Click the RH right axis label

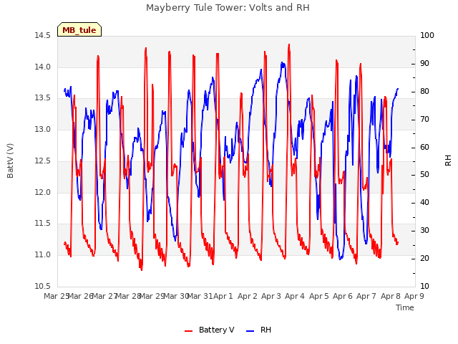(448, 161)
